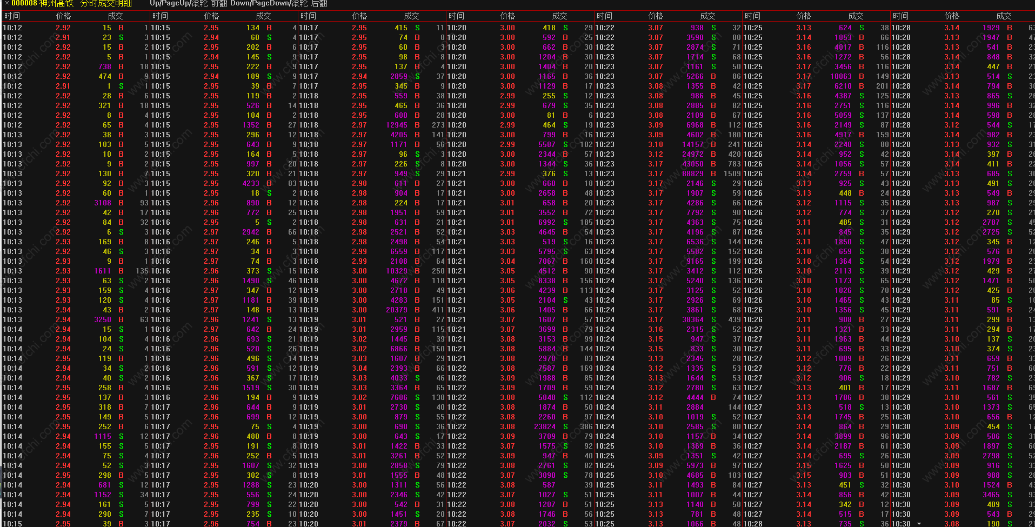Select the stock name 000008 神州高铁
1035x527 pixels.
coord(42,3)
